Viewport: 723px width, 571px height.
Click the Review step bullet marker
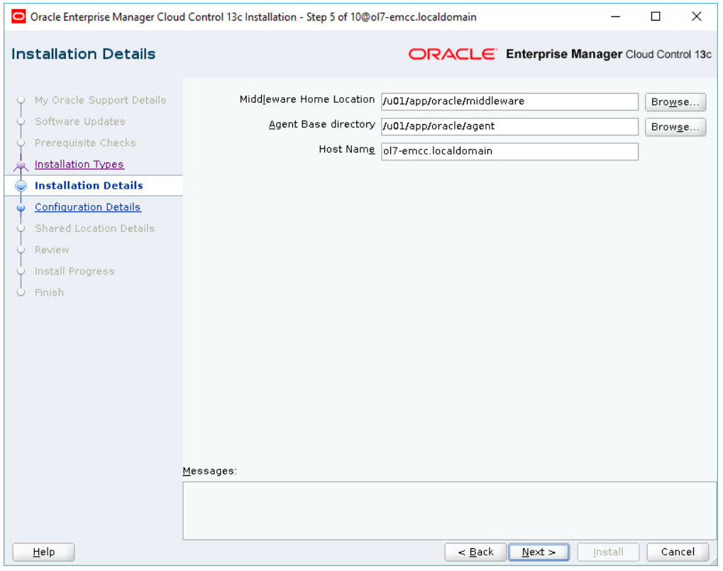tap(21, 250)
